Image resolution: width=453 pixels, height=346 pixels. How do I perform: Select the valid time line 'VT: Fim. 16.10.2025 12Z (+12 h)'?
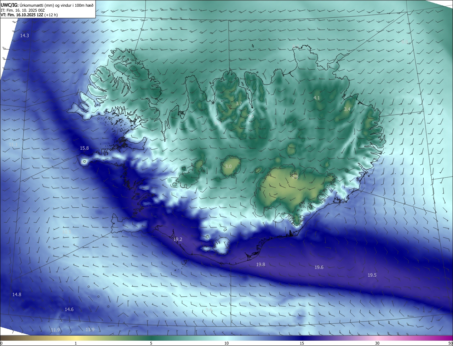(x=29, y=15)
